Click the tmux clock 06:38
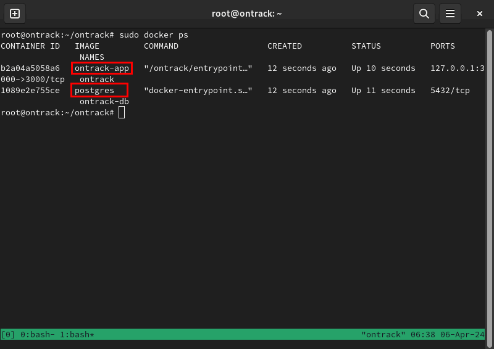This screenshot has height=349, width=494. [423, 335]
